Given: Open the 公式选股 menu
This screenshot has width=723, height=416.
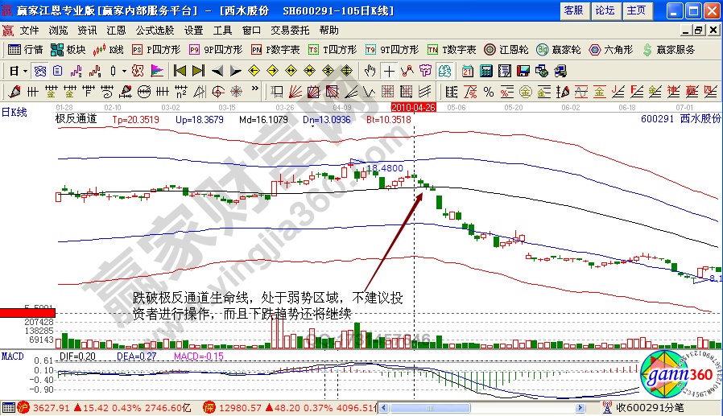Looking at the screenshot, I should coord(155,30).
